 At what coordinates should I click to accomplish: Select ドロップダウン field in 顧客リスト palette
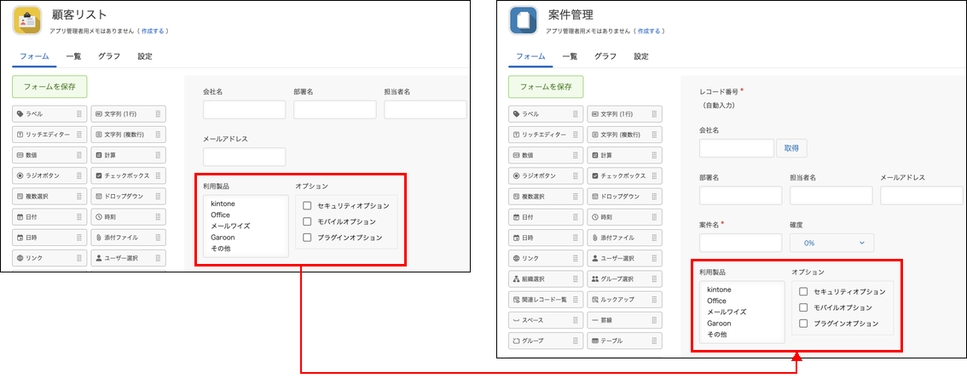coord(129,197)
